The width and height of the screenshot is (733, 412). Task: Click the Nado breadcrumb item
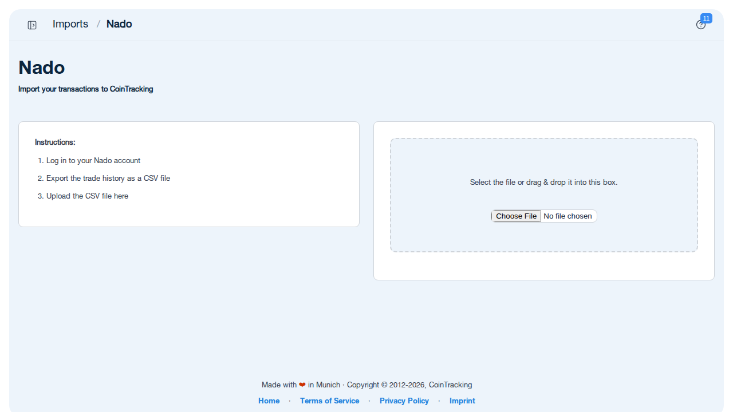(x=119, y=24)
